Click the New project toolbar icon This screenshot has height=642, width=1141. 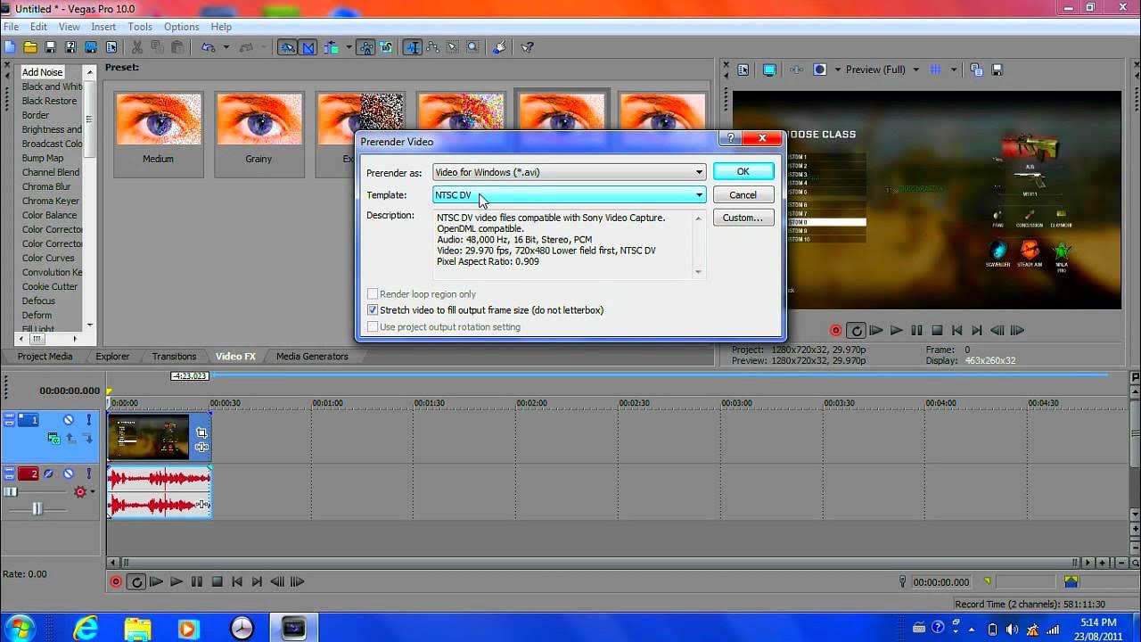click(x=10, y=47)
